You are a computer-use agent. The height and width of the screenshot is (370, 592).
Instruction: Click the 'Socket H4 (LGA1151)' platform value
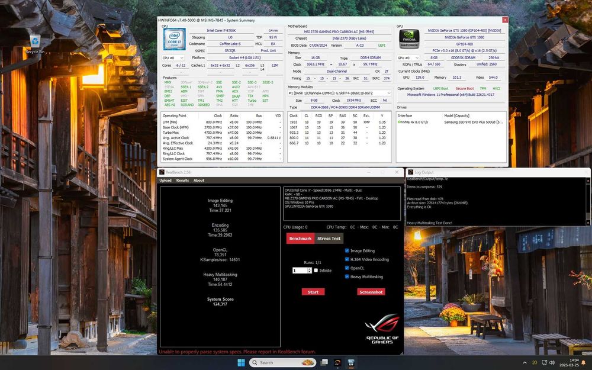[x=245, y=58]
